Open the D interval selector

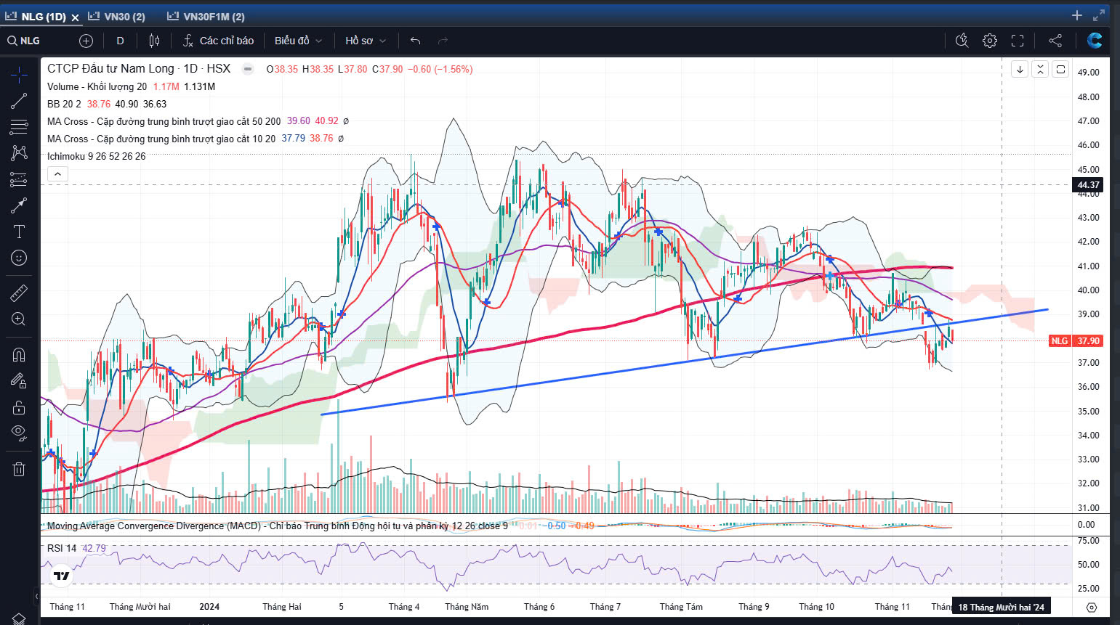120,41
